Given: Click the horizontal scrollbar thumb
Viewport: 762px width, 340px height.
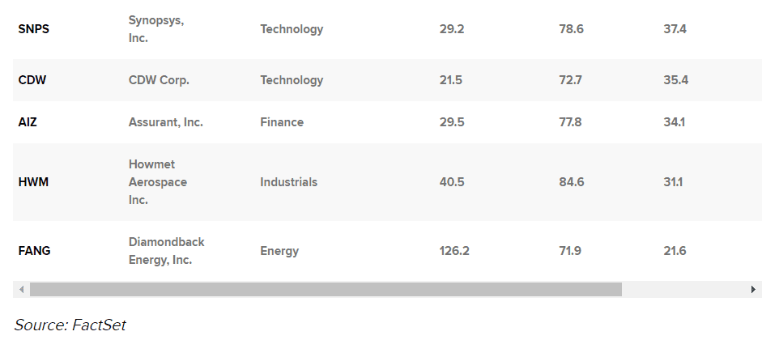Looking at the screenshot, I should pyautogui.click(x=325, y=289).
